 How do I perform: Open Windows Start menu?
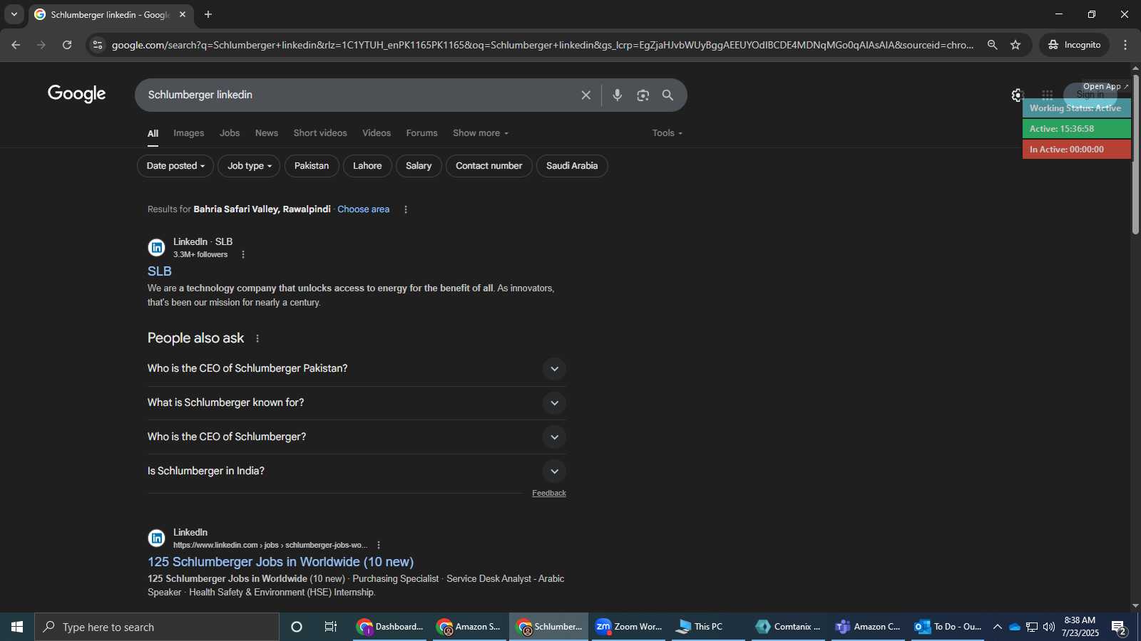(x=17, y=627)
